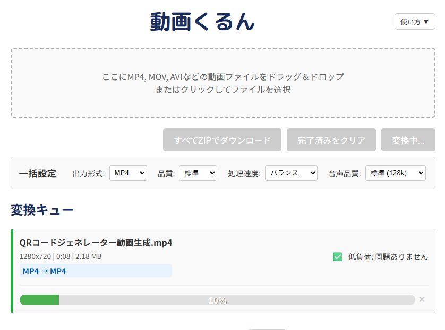Click the すべてZIPでダウンロード button
Viewport: 445px width, 330px height.
coord(222,140)
